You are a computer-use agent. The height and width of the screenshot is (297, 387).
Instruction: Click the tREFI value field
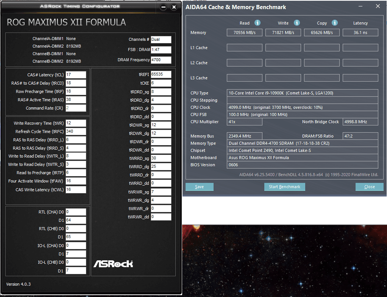point(161,74)
